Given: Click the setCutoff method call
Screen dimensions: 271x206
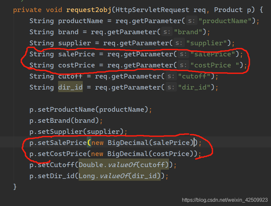Looking at the screenshot, I should (56, 165).
